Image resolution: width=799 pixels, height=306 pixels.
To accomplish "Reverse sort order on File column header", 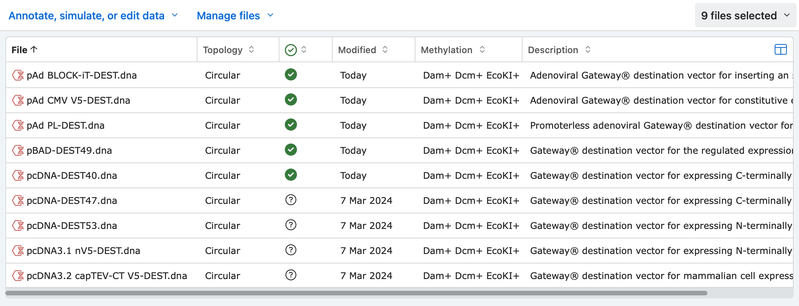I will point(24,50).
